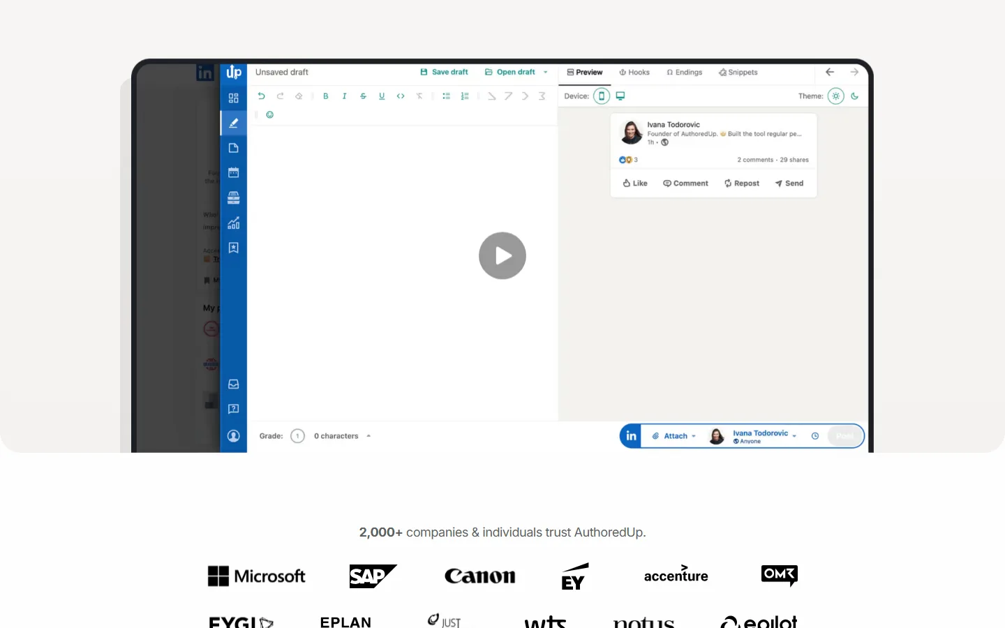Image resolution: width=1005 pixels, height=628 pixels.
Task: Open the calendar icon in sidebar
Action: (234, 172)
